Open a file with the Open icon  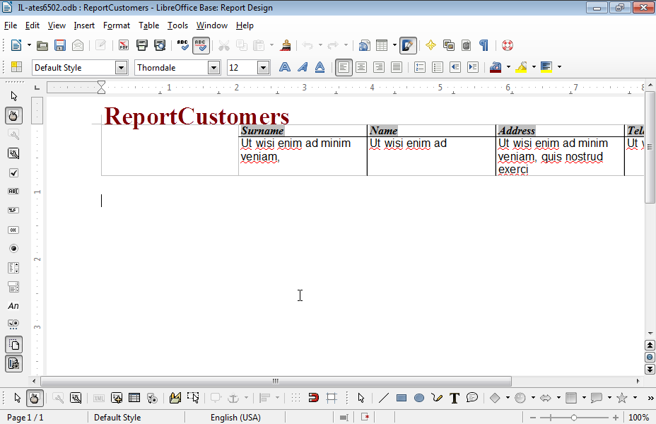click(x=42, y=45)
